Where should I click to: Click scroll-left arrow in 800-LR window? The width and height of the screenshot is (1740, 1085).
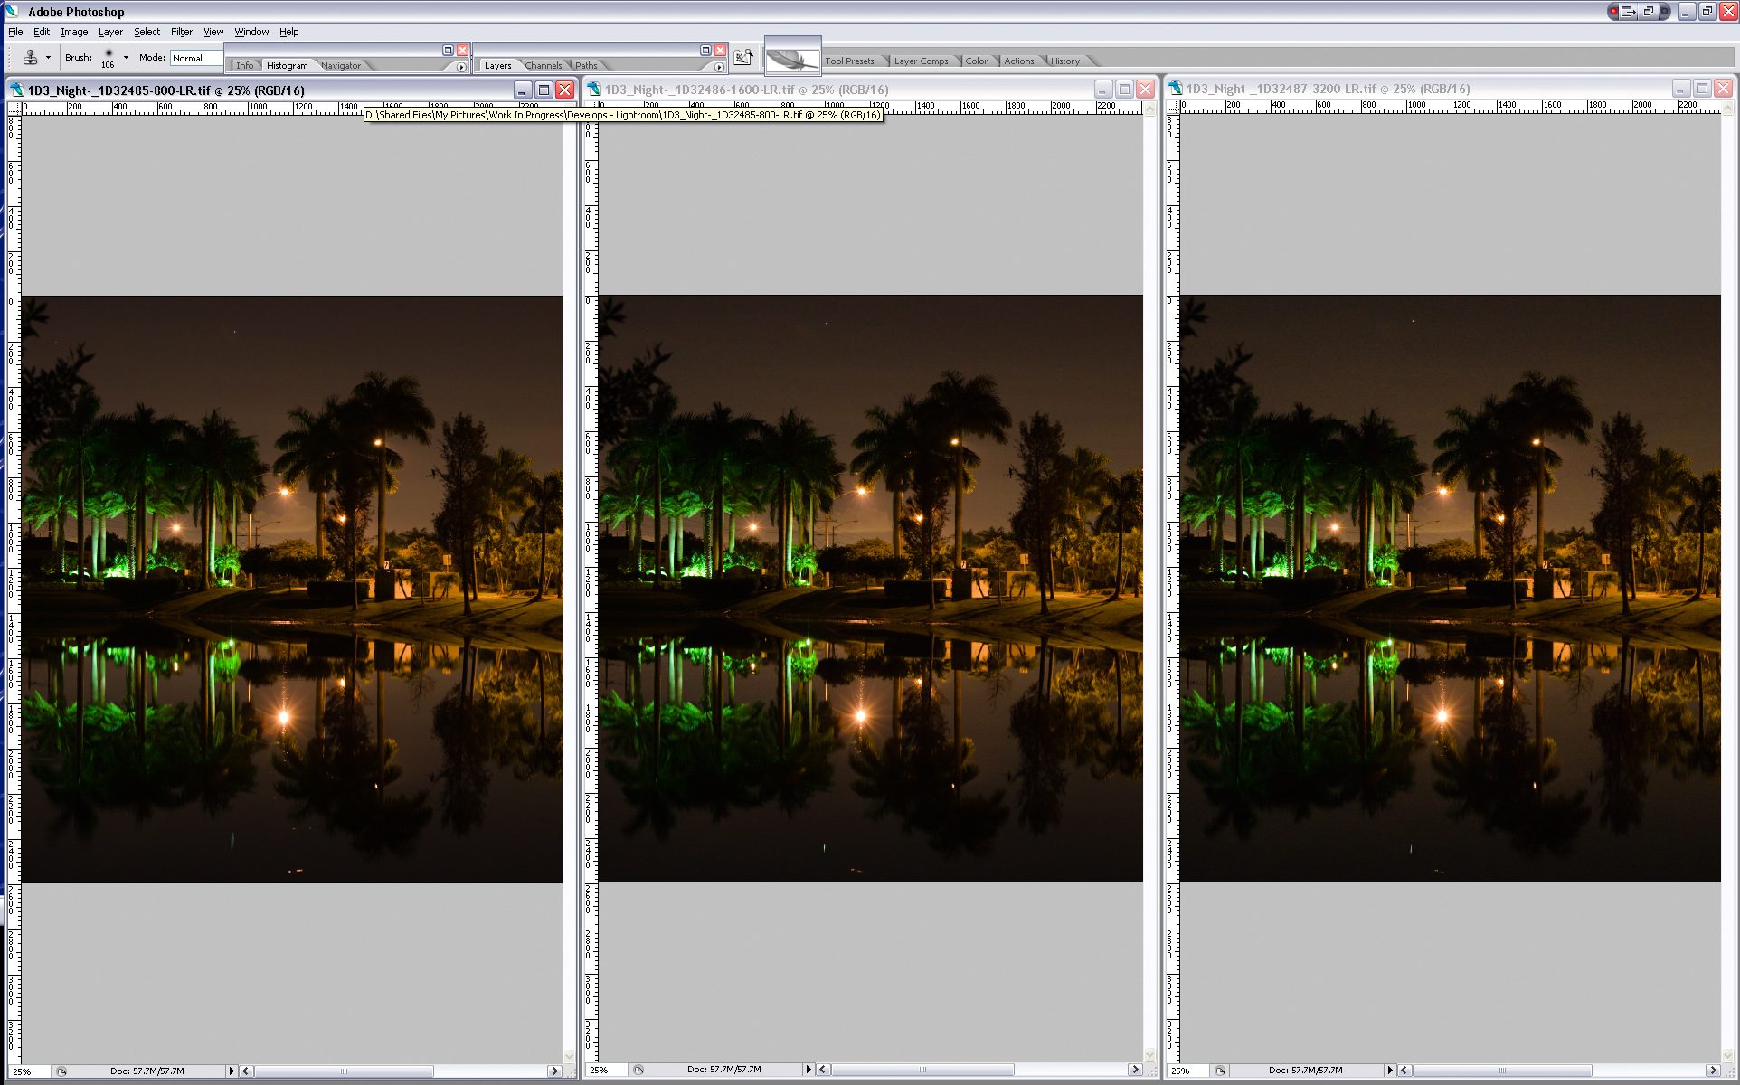(x=245, y=1071)
